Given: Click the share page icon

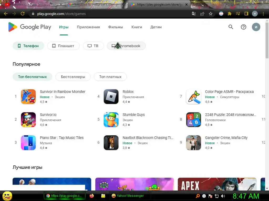Looking at the screenshot, I should [202, 14].
